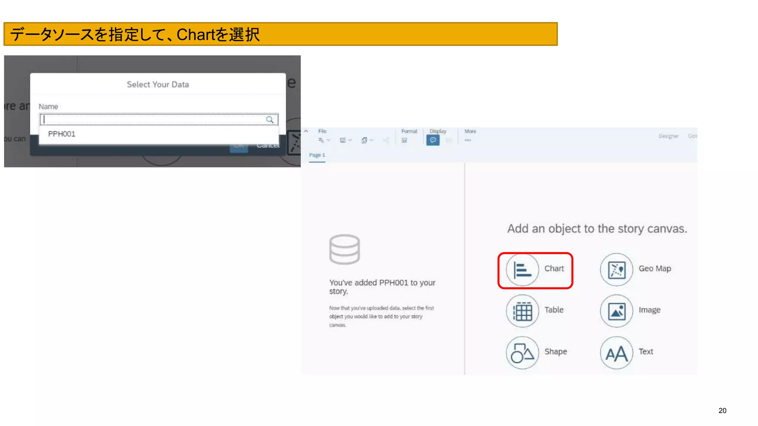Choose PPH001 from the data list

(x=62, y=134)
